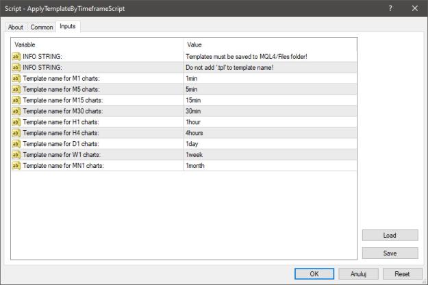Screen dimensions: 428x285
Task: Select 'Template name for D1 charts:' label
Action: tap(61, 144)
